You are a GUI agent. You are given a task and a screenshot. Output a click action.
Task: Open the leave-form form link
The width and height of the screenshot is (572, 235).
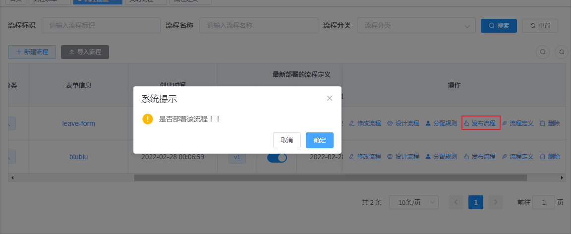[78, 123]
